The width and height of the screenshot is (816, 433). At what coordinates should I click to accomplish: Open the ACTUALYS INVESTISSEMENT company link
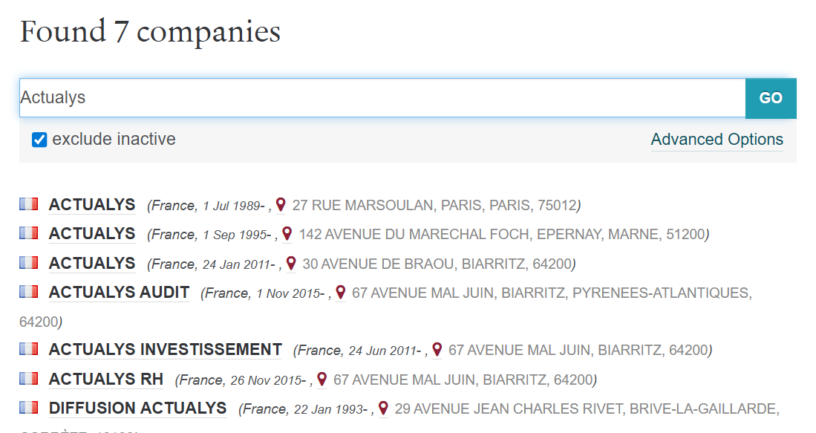coord(165,349)
